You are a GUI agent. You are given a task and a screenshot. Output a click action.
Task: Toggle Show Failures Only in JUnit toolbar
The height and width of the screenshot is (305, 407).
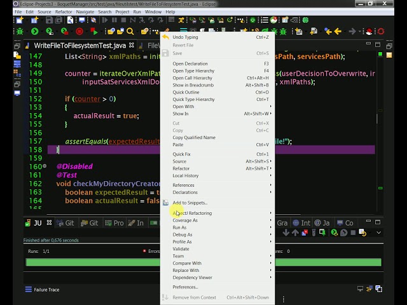point(305,233)
